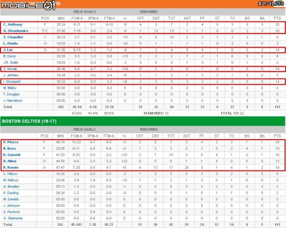The width and height of the screenshot is (286, 228).
Task: Open A. Stoudemire's player link
Action: (16, 31)
